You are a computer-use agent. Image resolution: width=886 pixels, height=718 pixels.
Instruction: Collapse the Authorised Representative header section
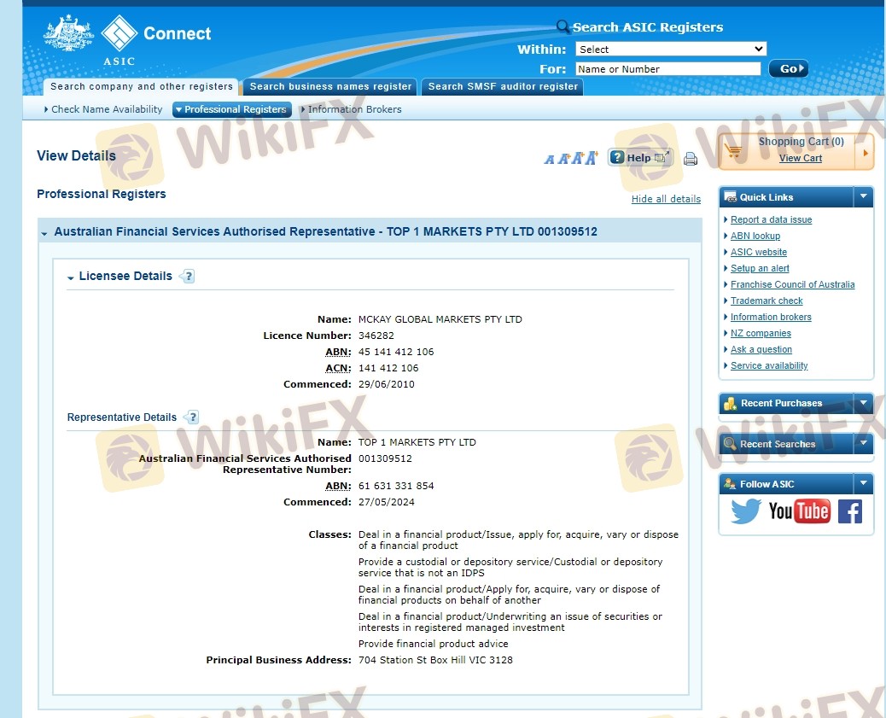(x=44, y=232)
